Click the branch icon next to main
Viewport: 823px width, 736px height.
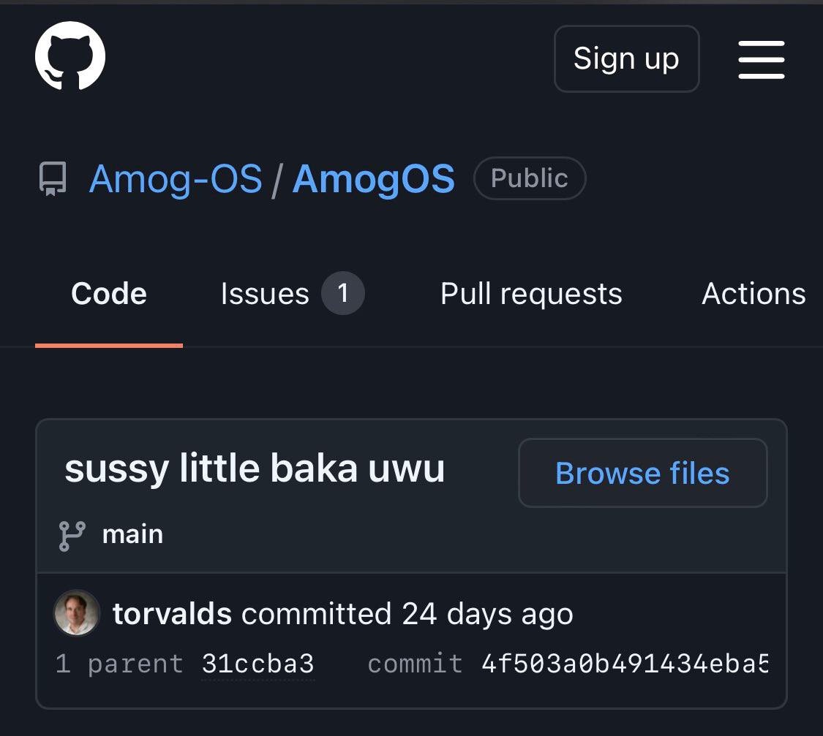(71, 534)
